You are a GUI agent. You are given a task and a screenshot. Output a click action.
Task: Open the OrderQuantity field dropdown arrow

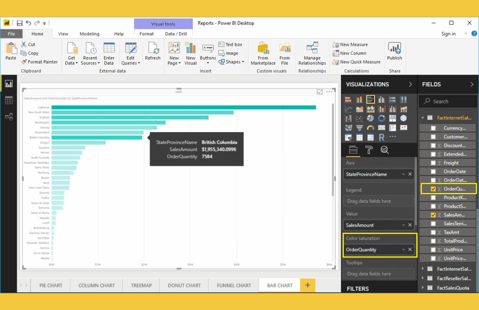(x=403, y=250)
